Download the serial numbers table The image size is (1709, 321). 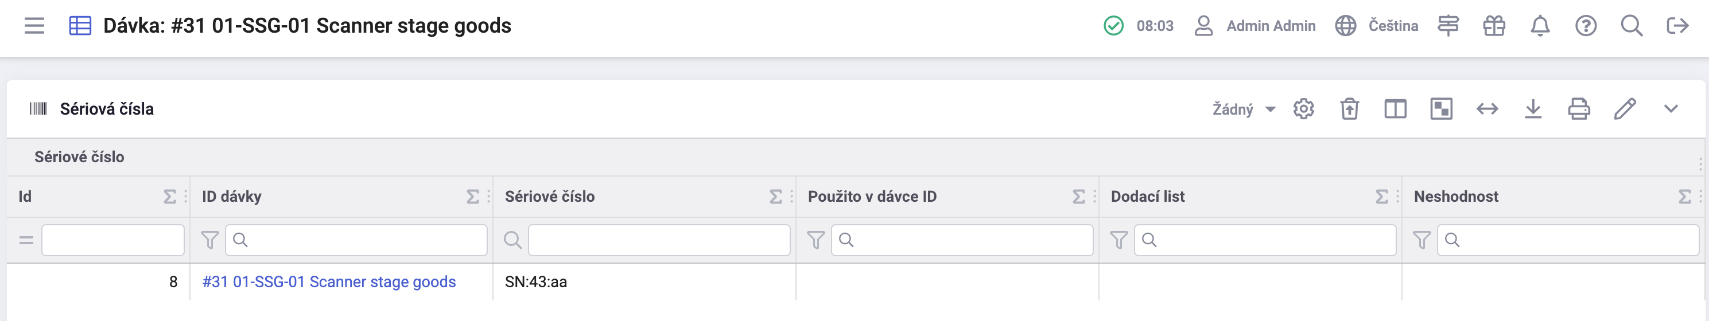1533,109
